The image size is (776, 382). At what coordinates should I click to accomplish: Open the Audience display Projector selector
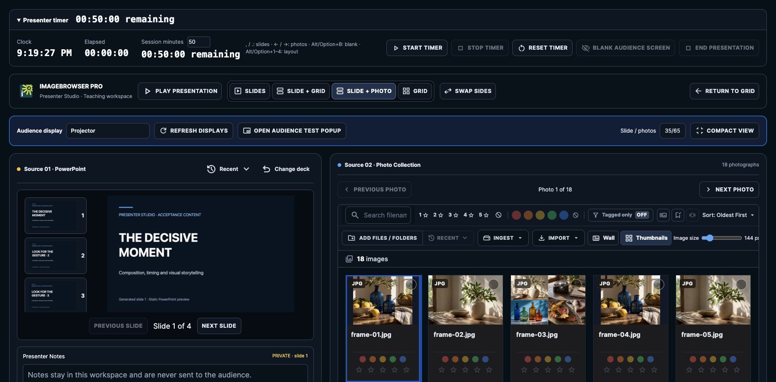(108, 131)
